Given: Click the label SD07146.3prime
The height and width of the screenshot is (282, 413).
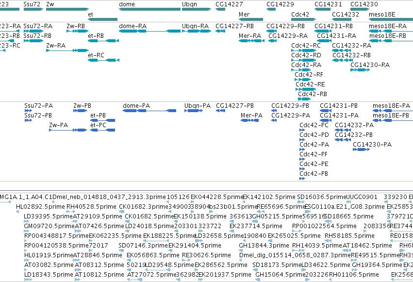Looking at the screenshot, I should pyautogui.click(x=143, y=246).
